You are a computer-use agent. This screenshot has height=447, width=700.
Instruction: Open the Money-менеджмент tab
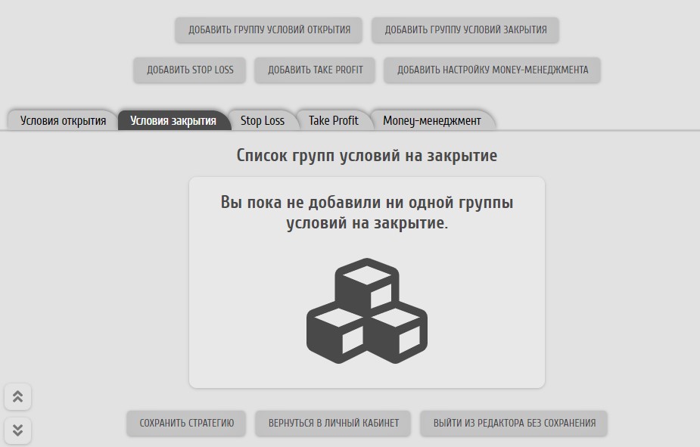[x=431, y=120]
